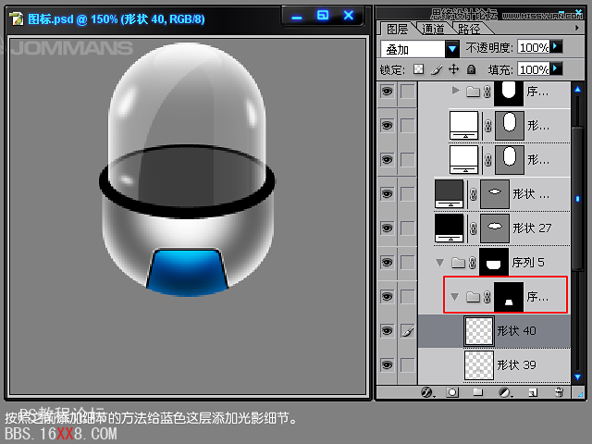Image resolution: width=592 pixels, height=444 pixels.
Task: Enable lock transparent pixels icon
Action: coord(418,69)
